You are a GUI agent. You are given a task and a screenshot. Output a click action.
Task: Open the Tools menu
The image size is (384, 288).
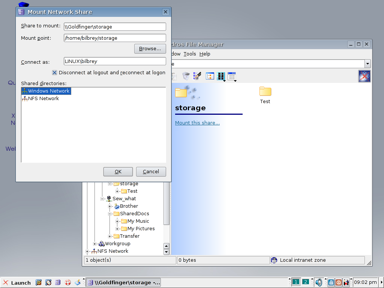(x=190, y=54)
